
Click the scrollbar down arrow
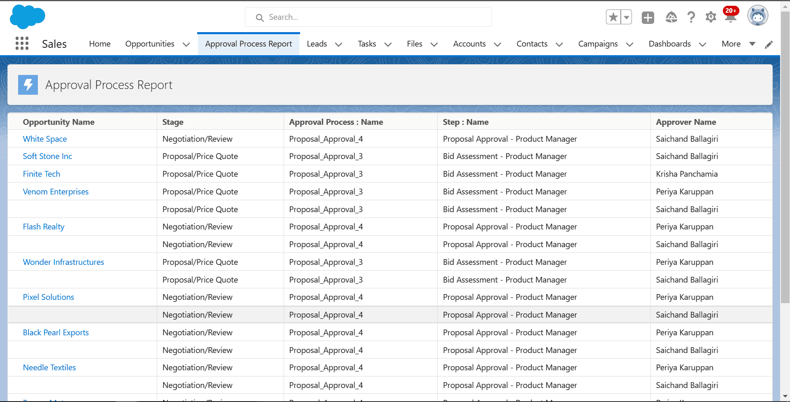[x=785, y=397]
